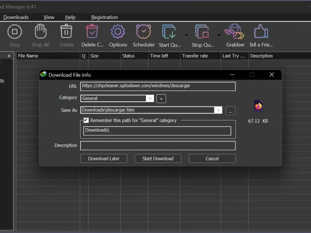311x233 pixels.
Task: Sort by Size column header
Action: click(104, 56)
